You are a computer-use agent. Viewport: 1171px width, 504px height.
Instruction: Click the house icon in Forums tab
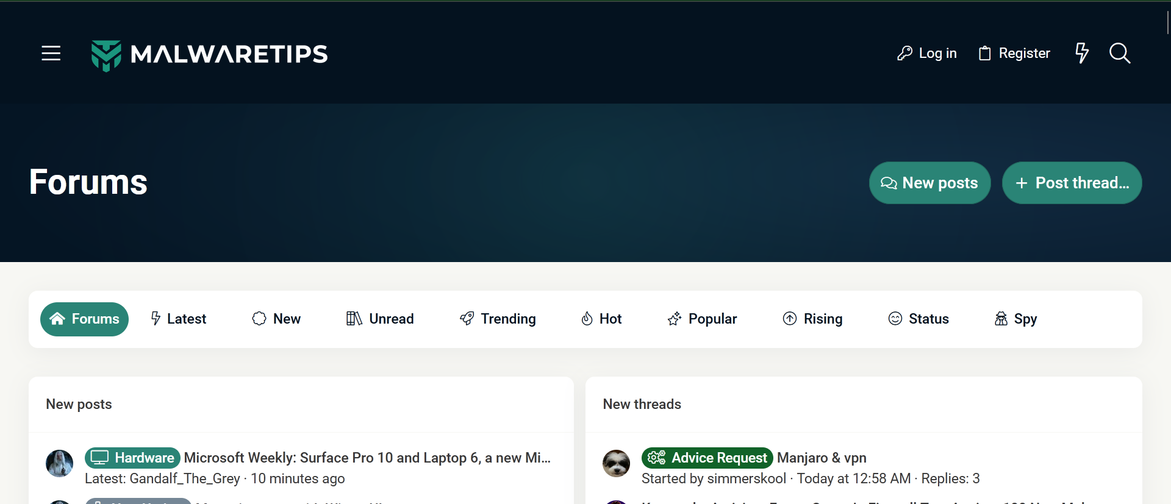click(x=57, y=319)
